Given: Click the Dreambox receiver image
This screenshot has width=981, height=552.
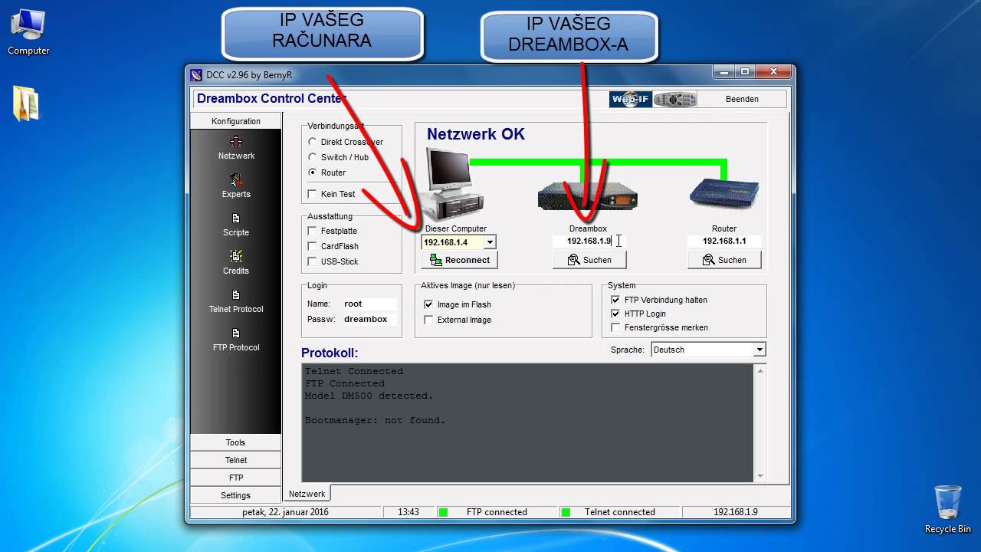Looking at the screenshot, I should (588, 195).
